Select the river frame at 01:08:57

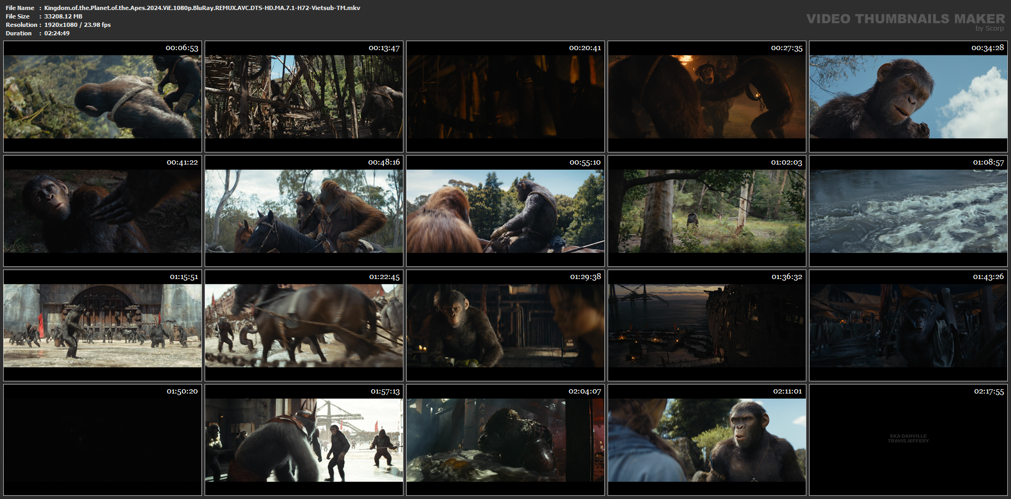[x=908, y=211]
